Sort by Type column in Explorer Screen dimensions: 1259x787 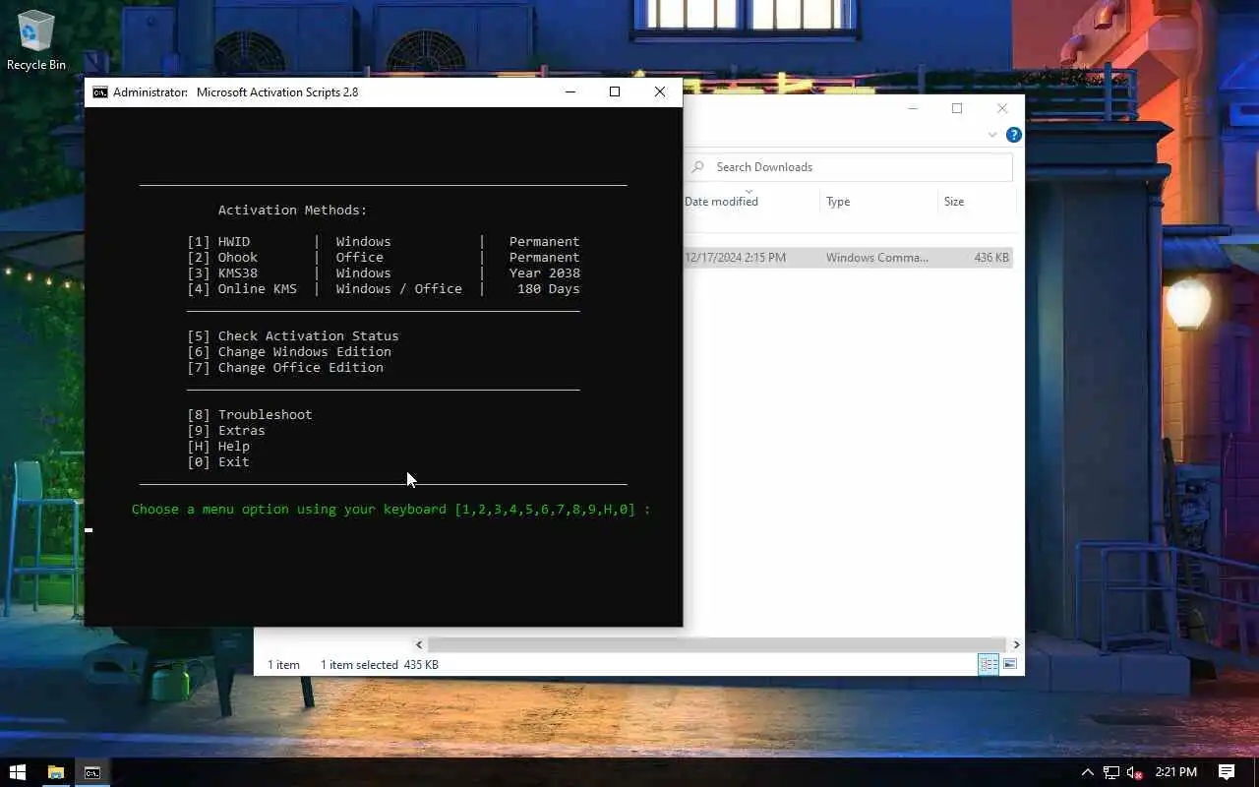coord(838,202)
